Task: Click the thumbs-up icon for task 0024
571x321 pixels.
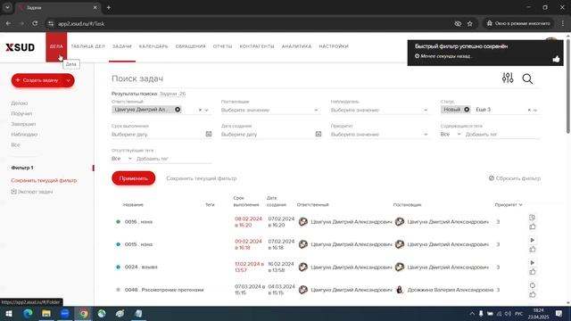Action: [x=533, y=272]
